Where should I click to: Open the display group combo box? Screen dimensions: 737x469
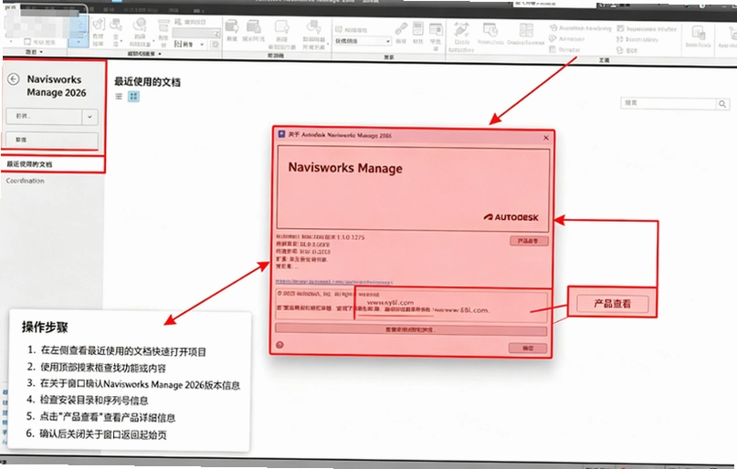coord(363,41)
